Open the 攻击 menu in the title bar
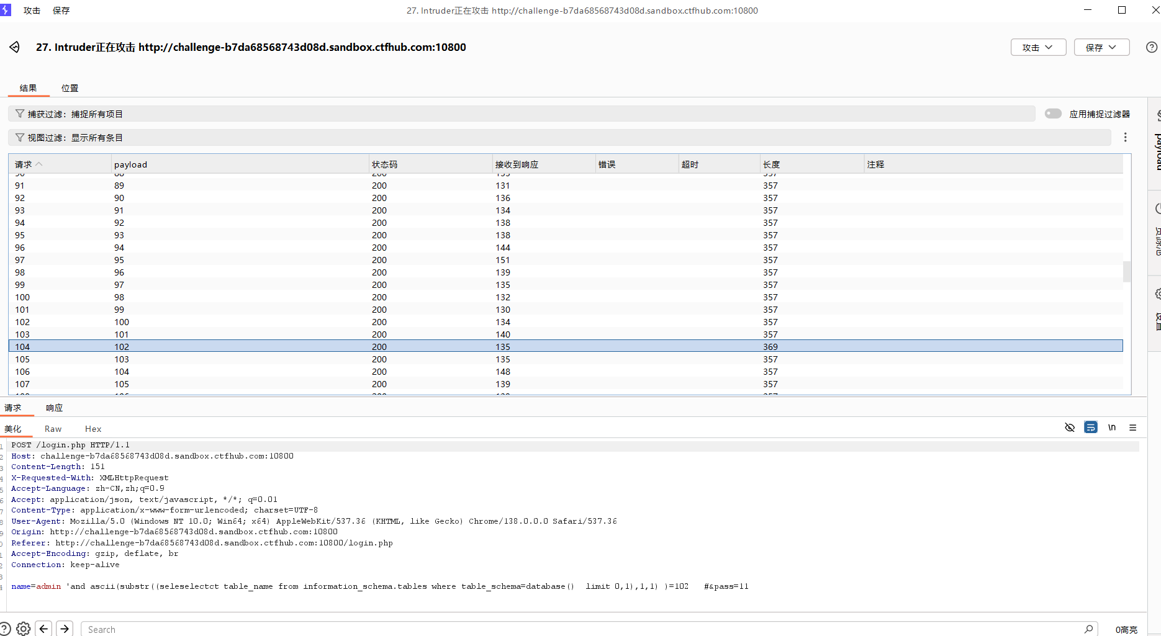 click(x=32, y=10)
